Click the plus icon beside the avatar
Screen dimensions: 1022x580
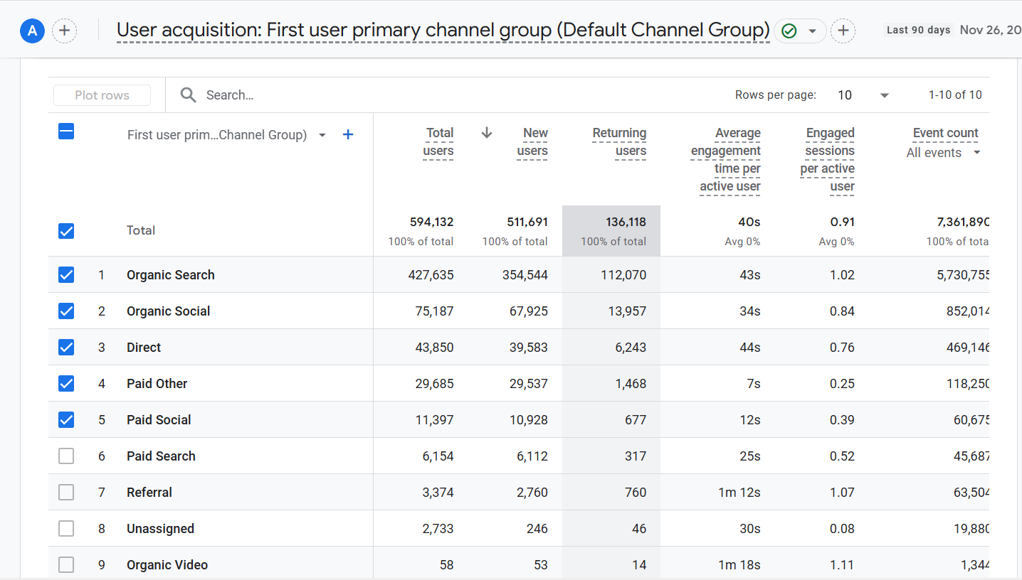tap(64, 31)
